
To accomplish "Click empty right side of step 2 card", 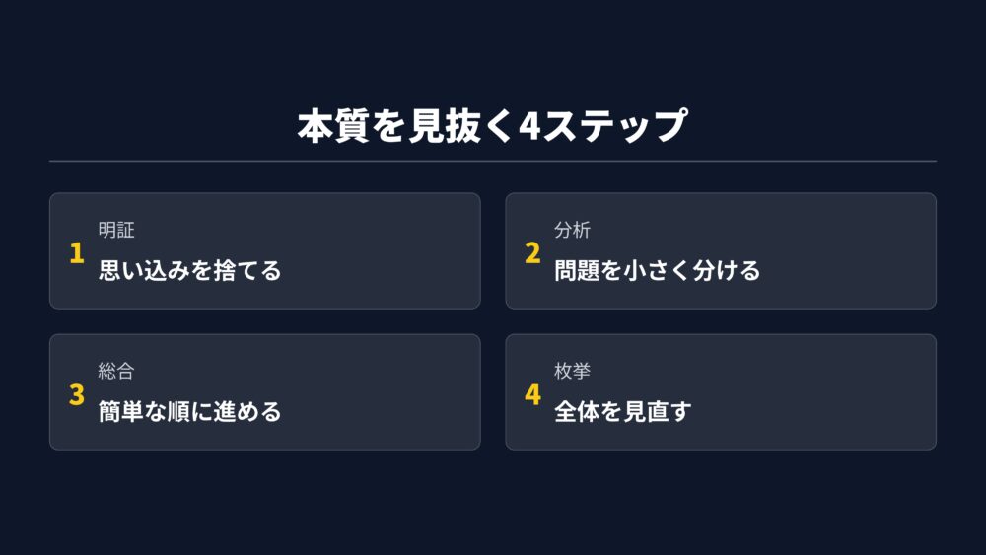I will pos(858,251).
